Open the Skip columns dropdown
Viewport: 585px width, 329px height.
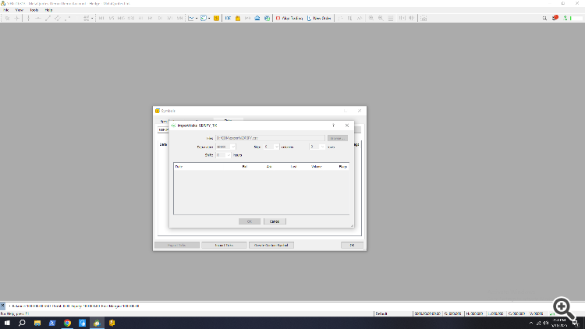(271, 147)
